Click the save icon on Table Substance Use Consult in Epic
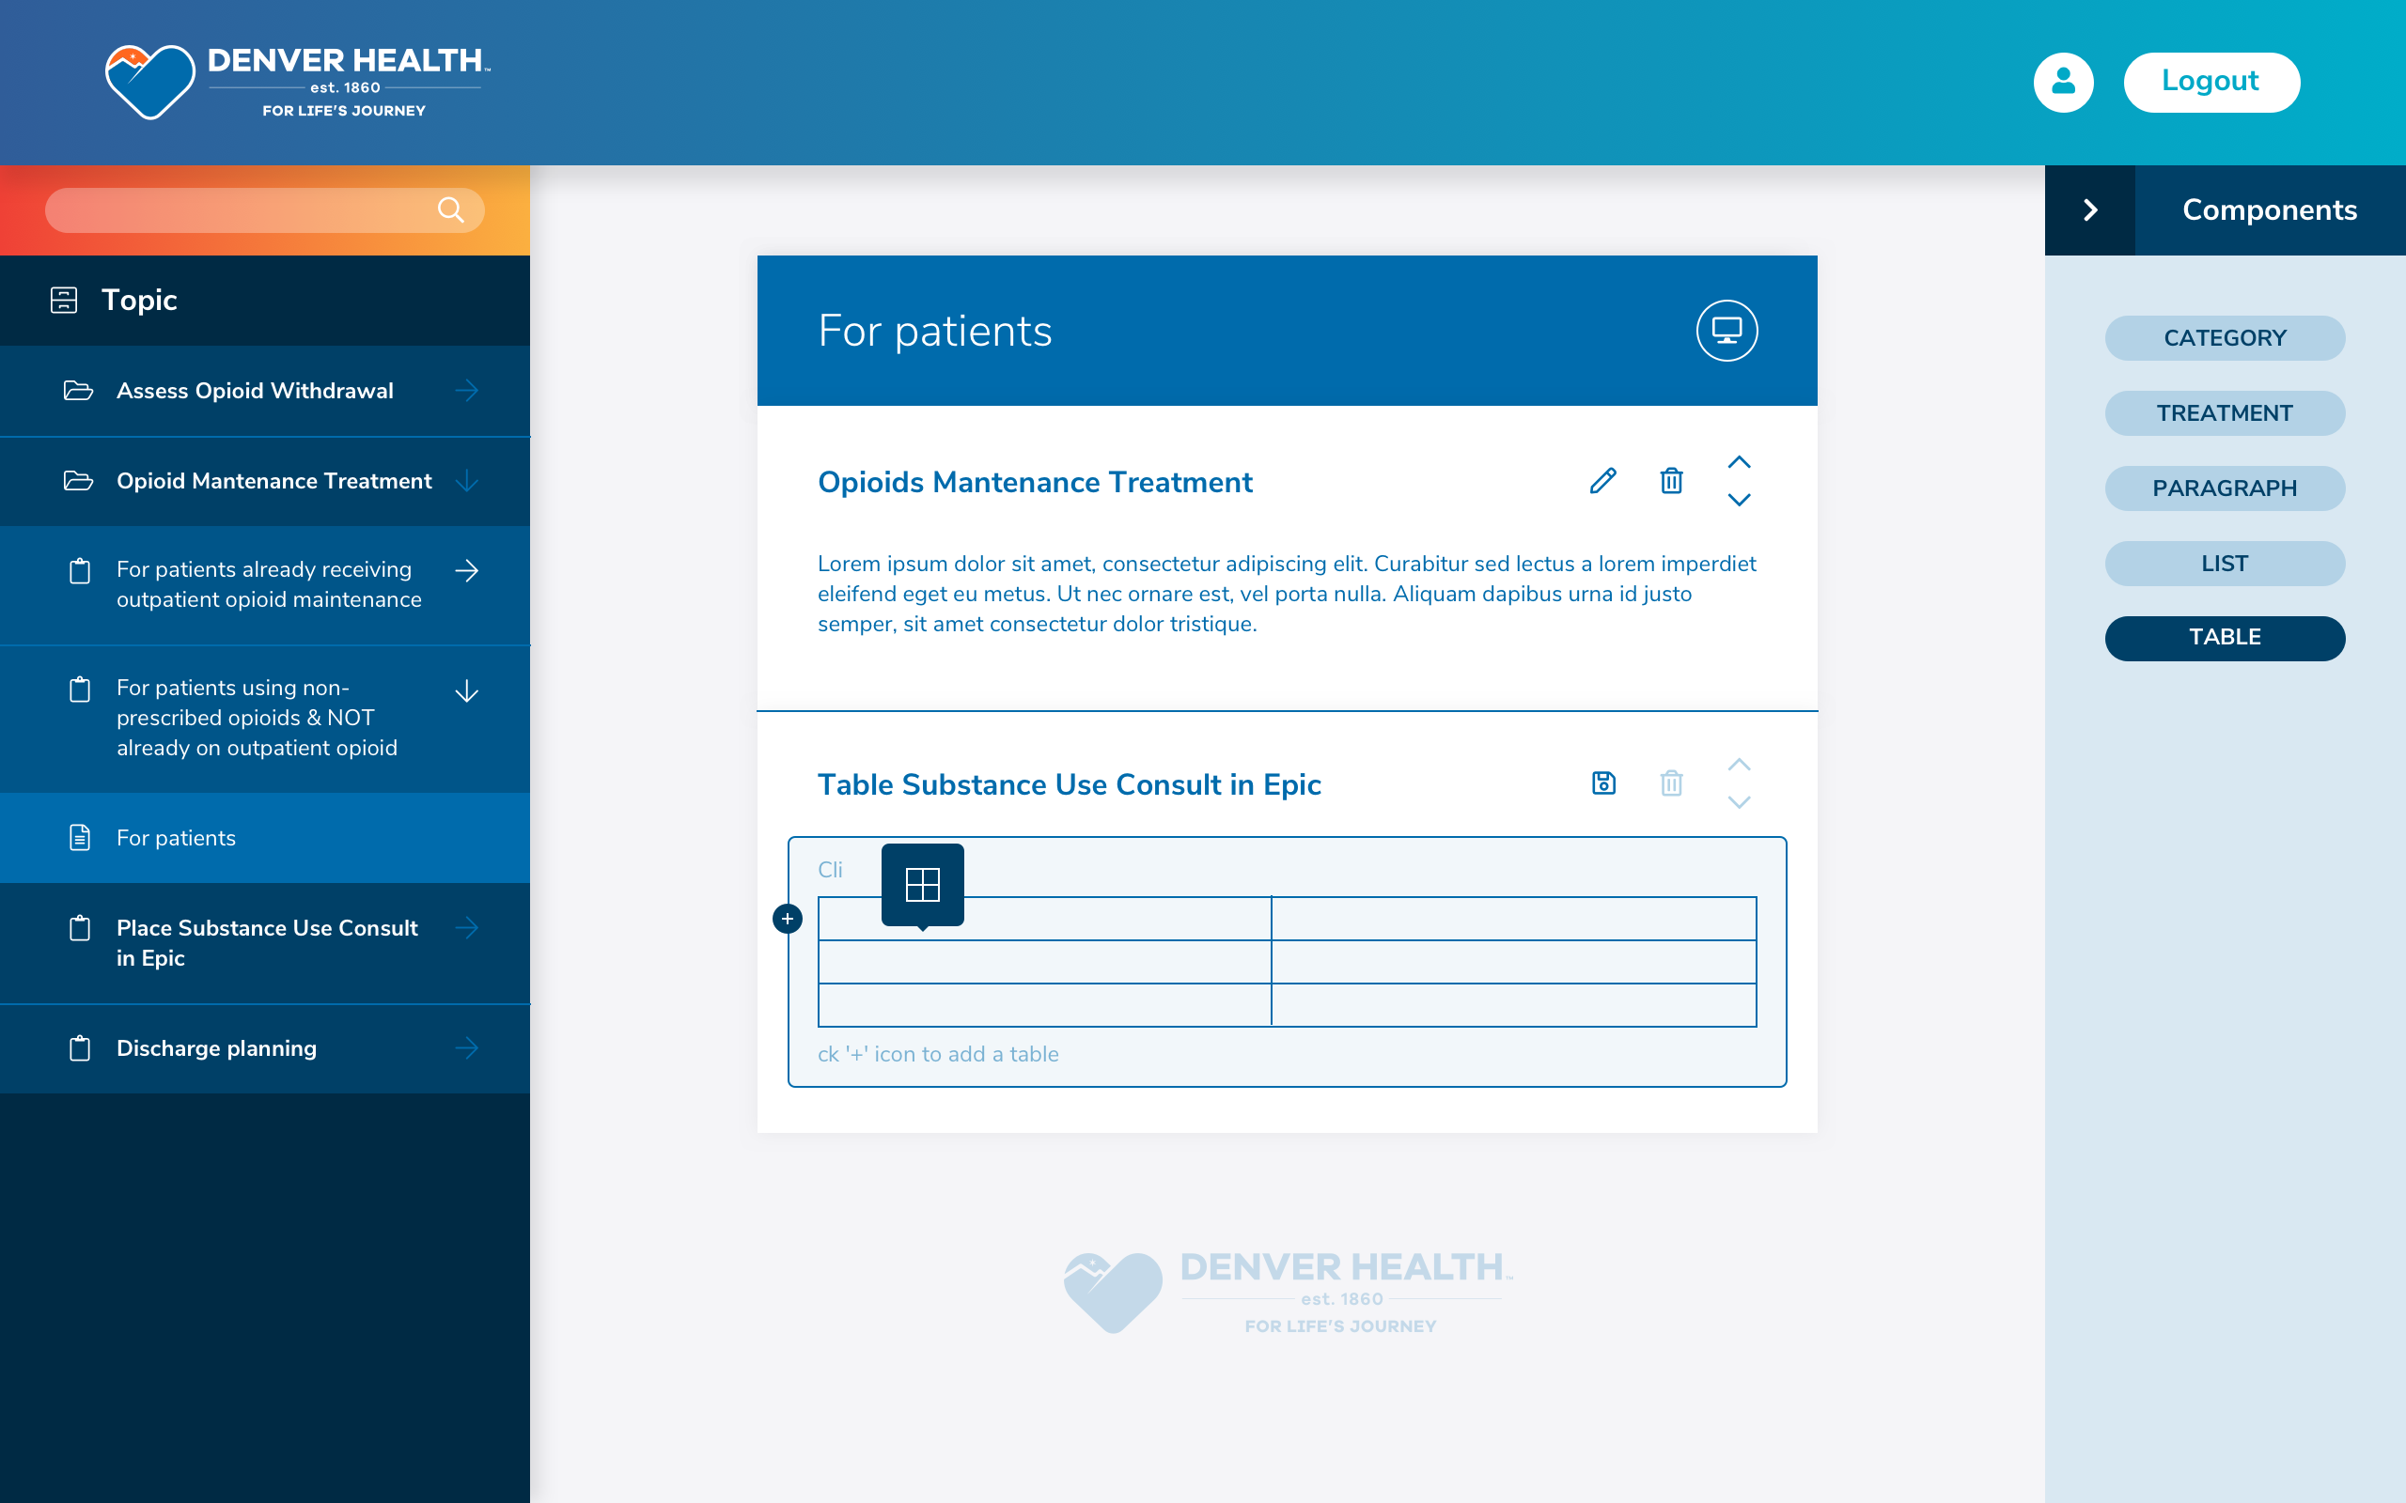Image resolution: width=2406 pixels, height=1503 pixels. click(1602, 782)
